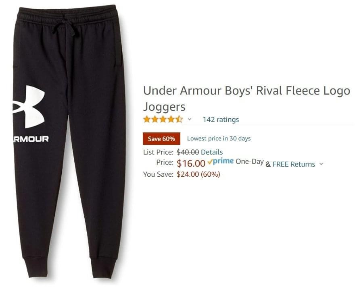Open the 142 ratings link
The width and height of the screenshot is (357, 289).
tap(221, 120)
